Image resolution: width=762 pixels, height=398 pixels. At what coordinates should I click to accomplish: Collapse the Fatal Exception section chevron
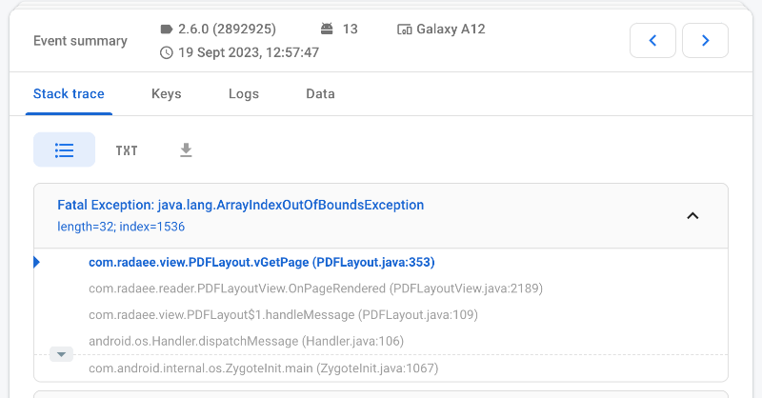pyautogui.click(x=692, y=215)
